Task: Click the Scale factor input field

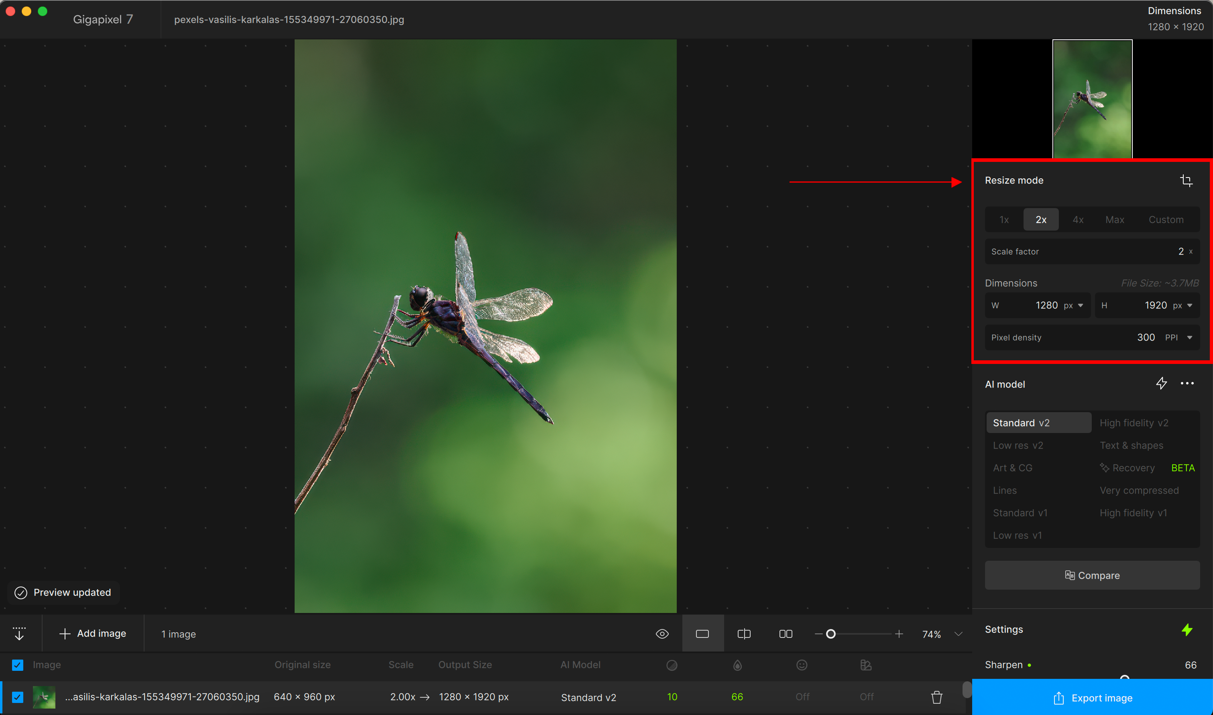Action: click(1092, 251)
